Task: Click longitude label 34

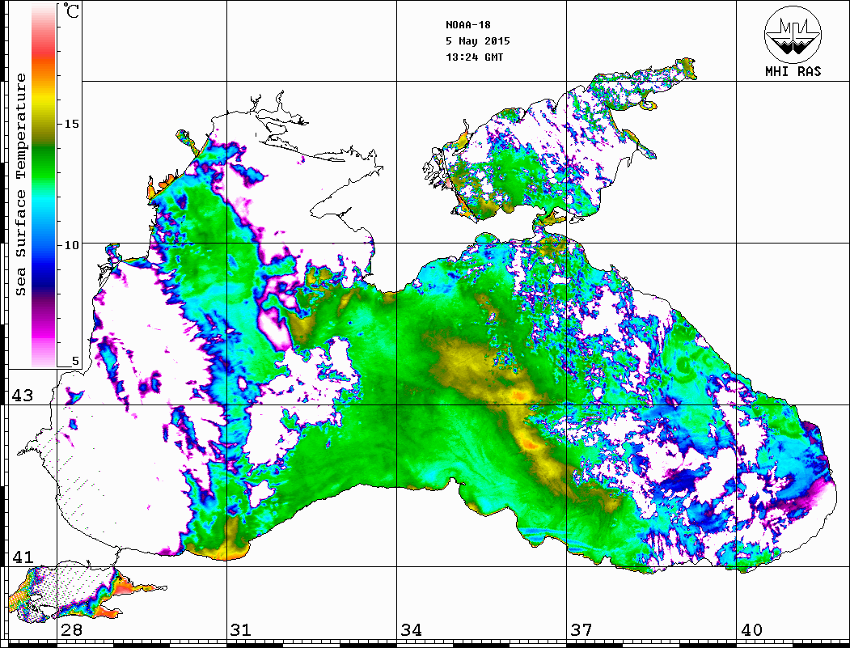Action: pos(411,629)
